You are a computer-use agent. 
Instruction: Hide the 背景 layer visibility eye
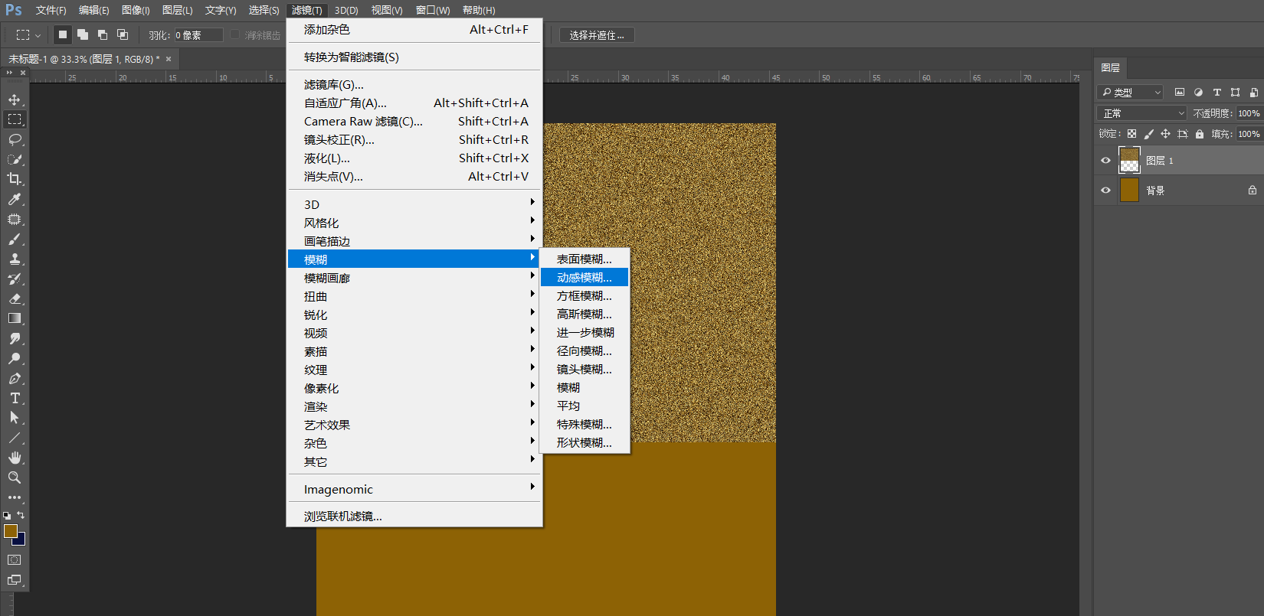(1105, 191)
